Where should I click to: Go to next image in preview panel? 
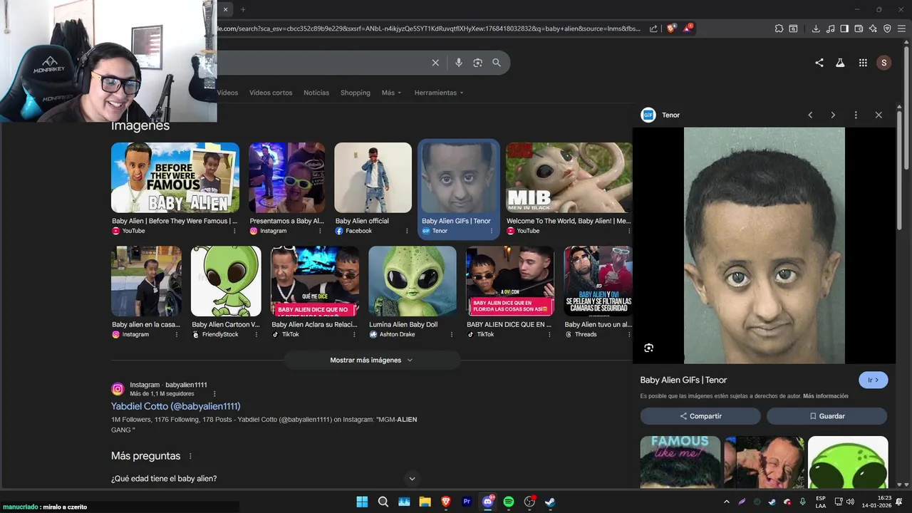click(833, 115)
